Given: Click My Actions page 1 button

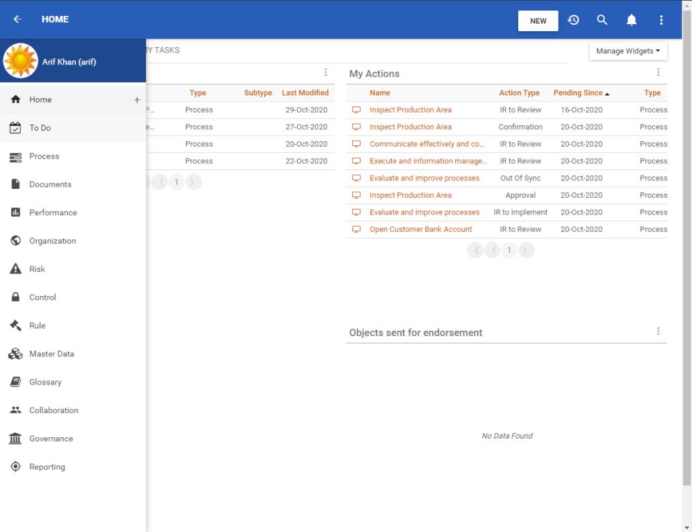Looking at the screenshot, I should [509, 250].
